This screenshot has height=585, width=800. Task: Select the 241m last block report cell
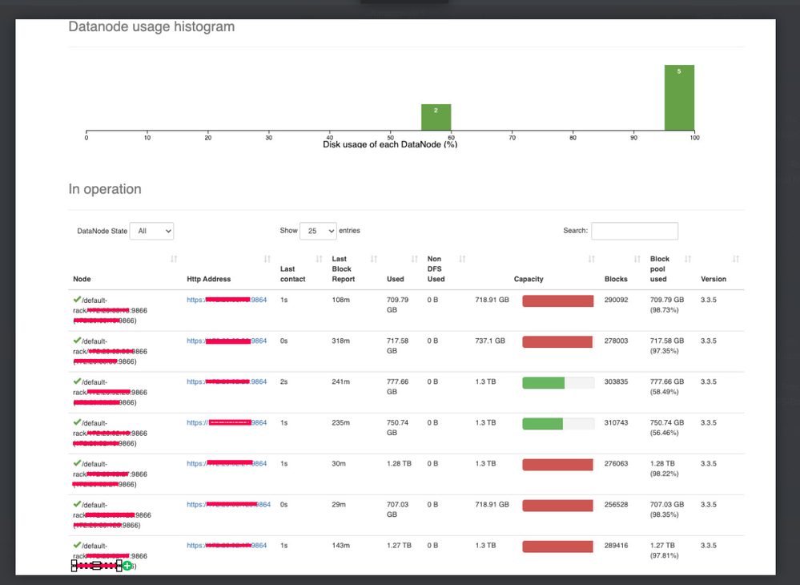341,381
